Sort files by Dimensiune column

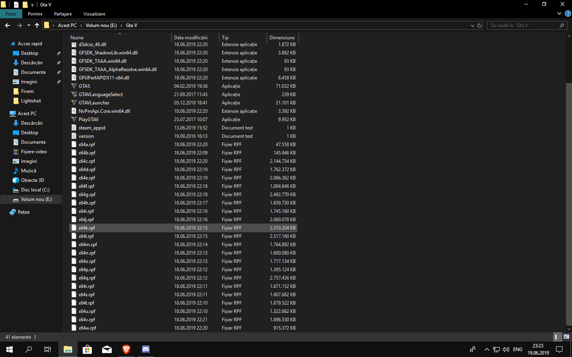pos(283,37)
